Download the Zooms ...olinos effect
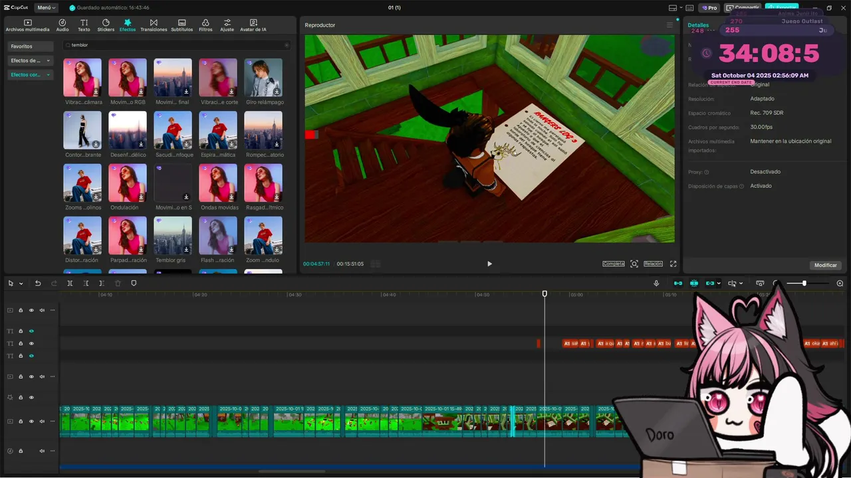This screenshot has width=851, height=478. pyautogui.click(x=96, y=197)
